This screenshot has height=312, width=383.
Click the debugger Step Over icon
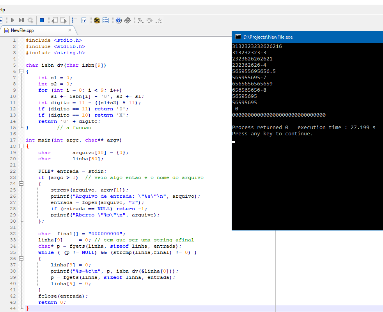pyautogui.click(x=149, y=20)
